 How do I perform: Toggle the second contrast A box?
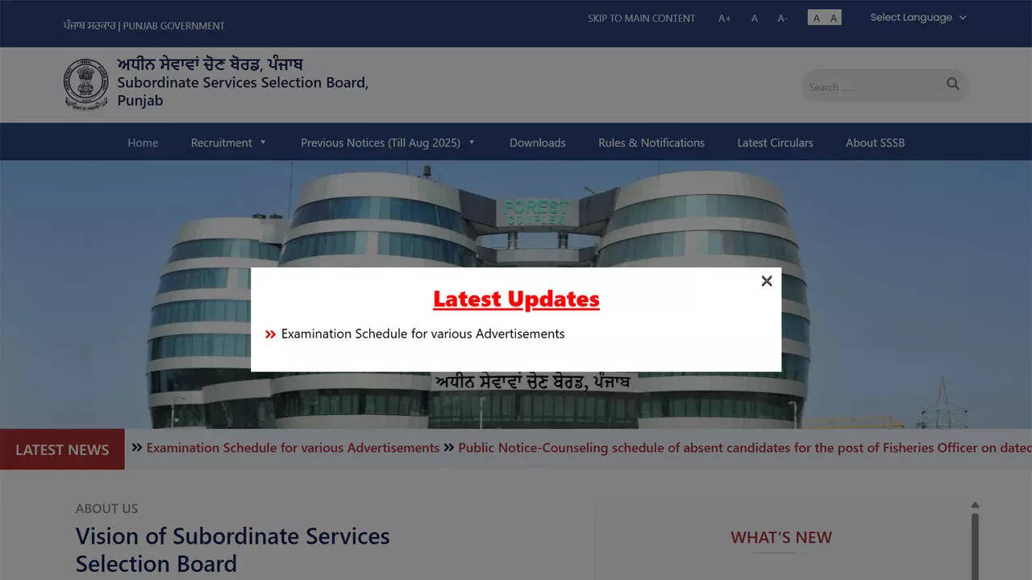coord(834,18)
